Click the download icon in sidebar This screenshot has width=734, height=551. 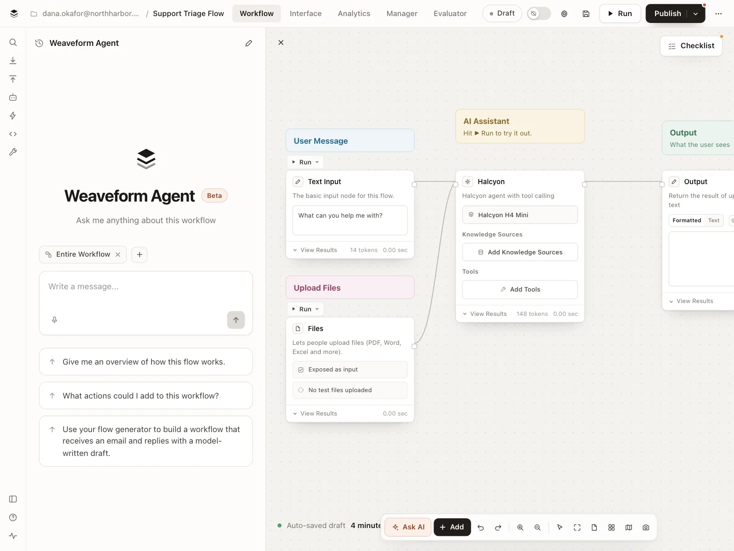13,61
